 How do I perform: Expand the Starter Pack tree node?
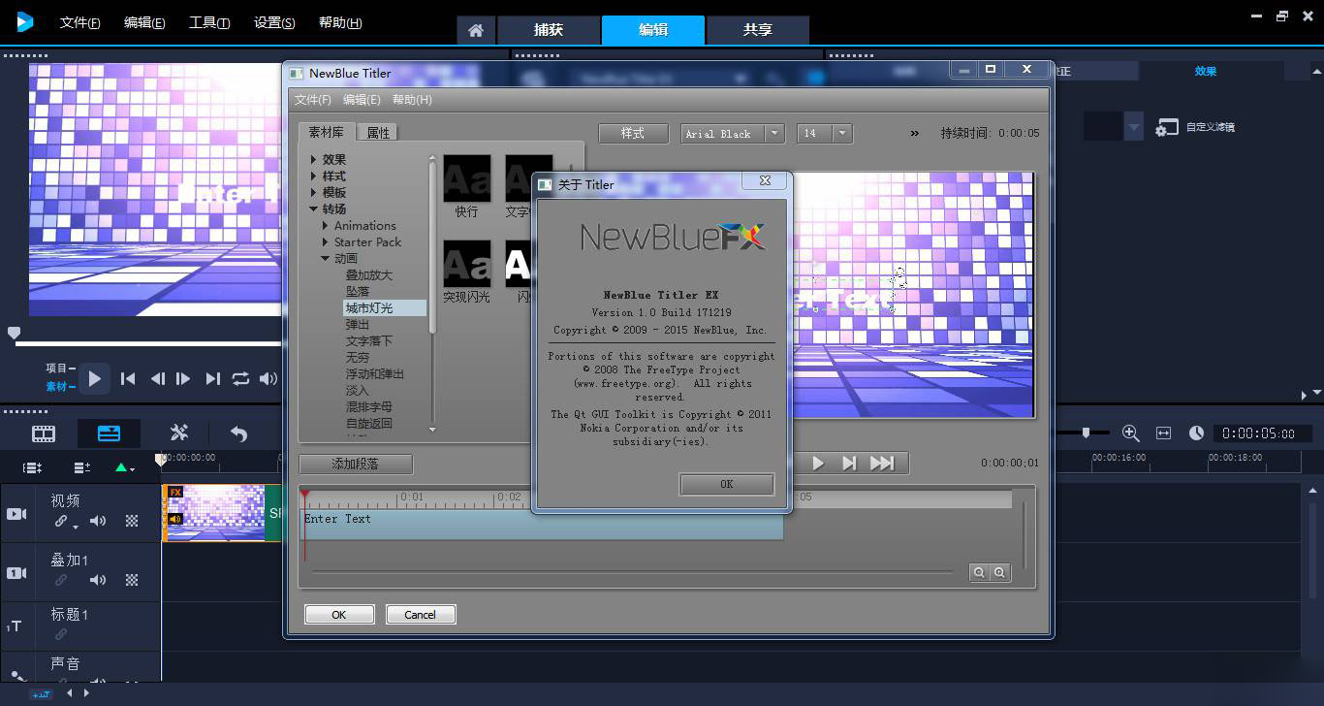[326, 241]
